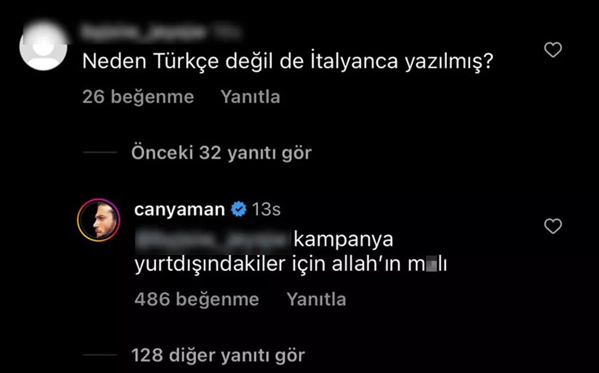Click the blue verified badge next to canyaman

[x=239, y=210]
